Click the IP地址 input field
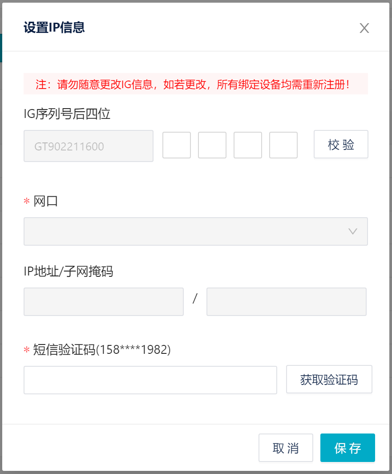The image size is (392, 474). pos(103,302)
